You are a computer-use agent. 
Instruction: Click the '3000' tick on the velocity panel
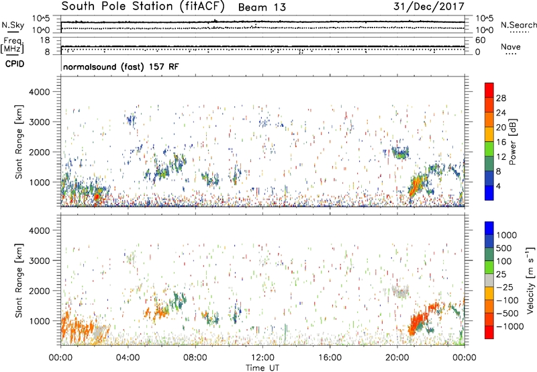coord(40,261)
